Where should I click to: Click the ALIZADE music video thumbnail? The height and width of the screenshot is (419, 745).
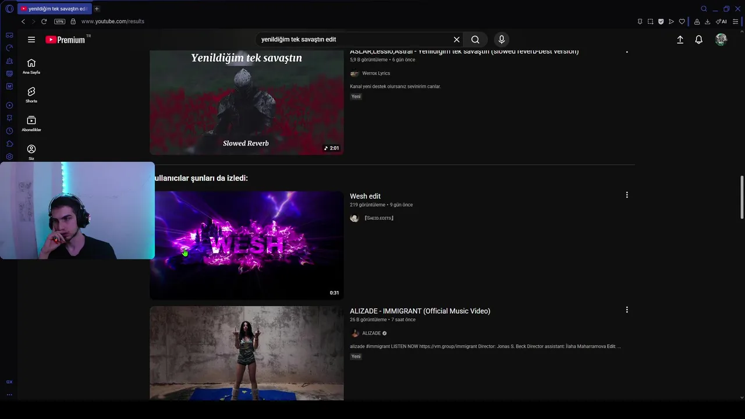pos(246,353)
